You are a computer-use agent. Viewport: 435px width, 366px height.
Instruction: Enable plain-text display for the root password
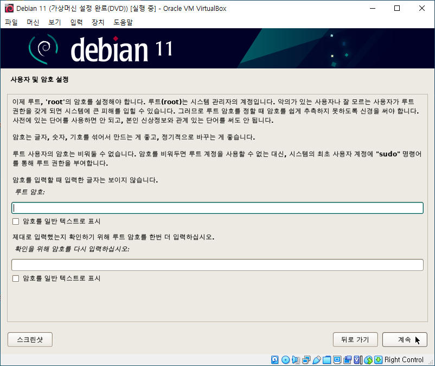[x=16, y=222]
